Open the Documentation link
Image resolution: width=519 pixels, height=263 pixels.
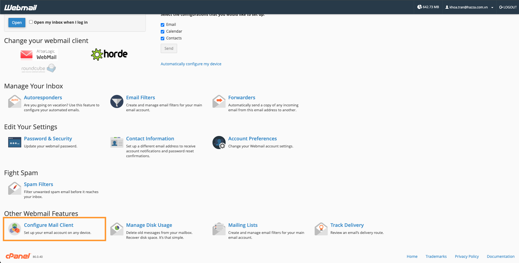coord(500,256)
